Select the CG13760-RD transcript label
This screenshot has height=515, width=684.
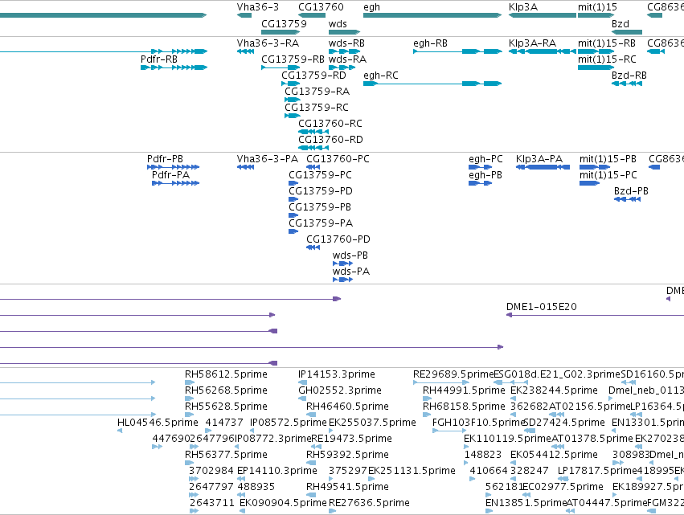(x=330, y=140)
